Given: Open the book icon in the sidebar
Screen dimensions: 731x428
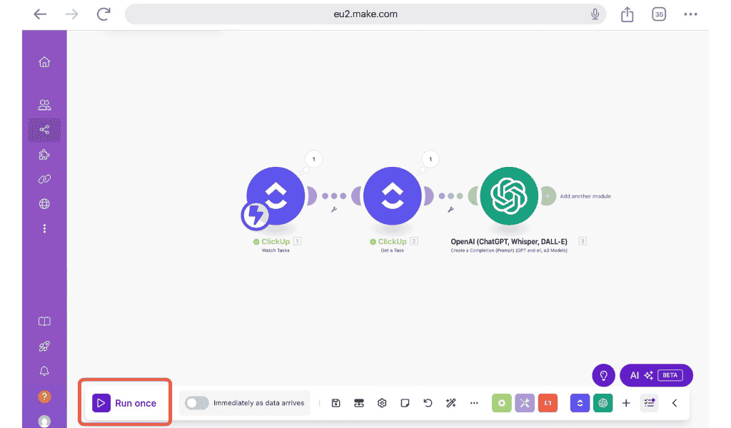Looking at the screenshot, I should click(44, 321).
